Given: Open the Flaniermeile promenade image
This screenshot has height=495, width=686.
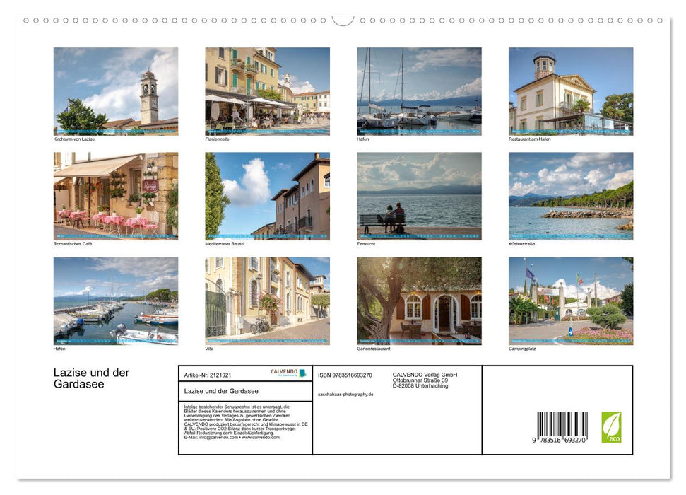Looking at the screenshot, I should [267, 91].
